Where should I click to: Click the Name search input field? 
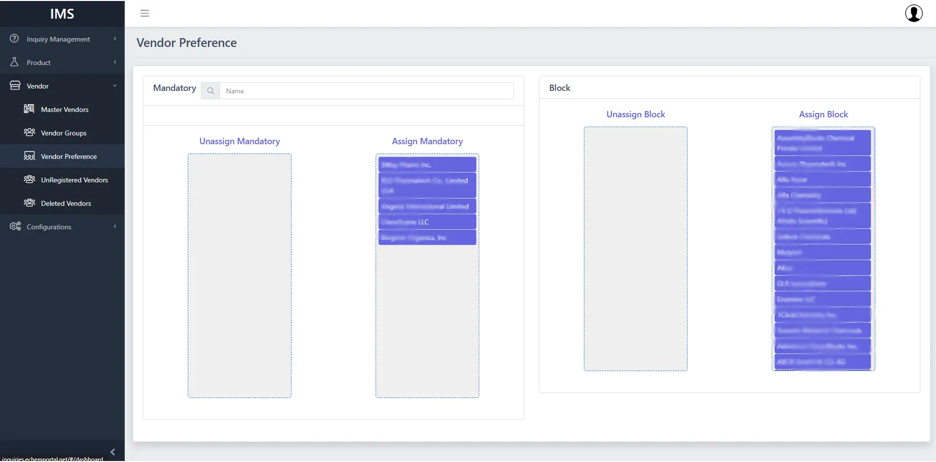click(x=366, y=91)
